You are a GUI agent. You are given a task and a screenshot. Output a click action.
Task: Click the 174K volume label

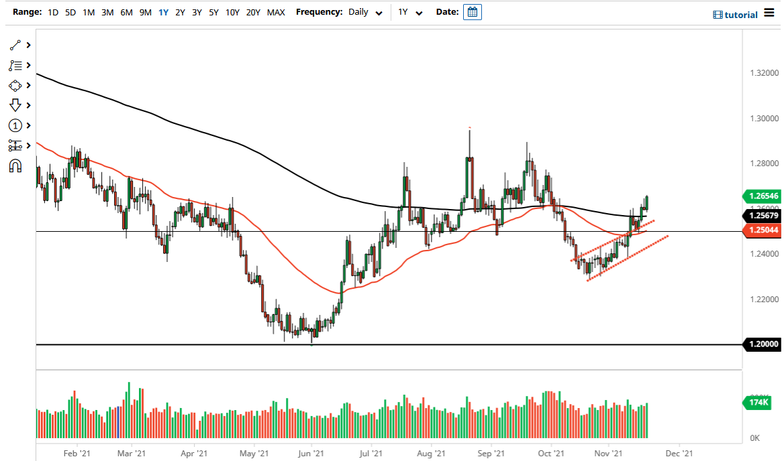pyautogui.click(x=756, y=403)
